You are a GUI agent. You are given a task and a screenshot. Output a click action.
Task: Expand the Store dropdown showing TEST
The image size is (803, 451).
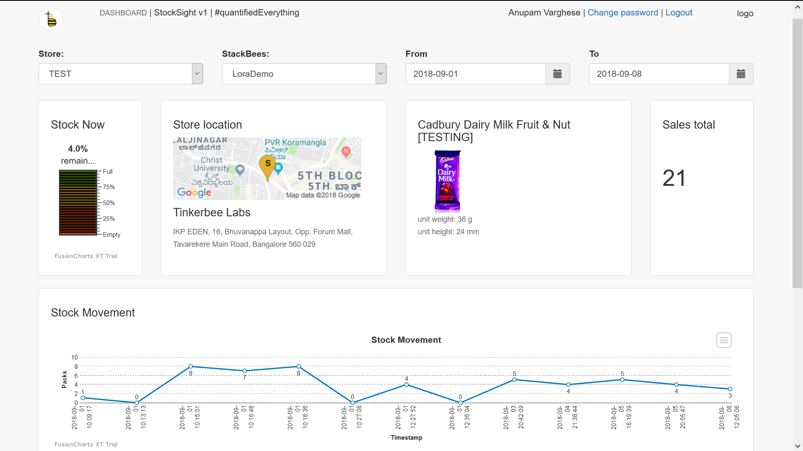(x=197, y=73)
